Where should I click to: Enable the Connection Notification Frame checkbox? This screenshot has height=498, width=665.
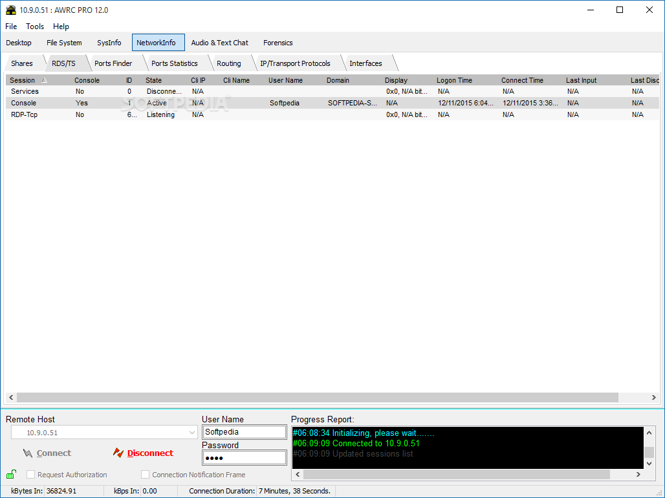pyautogui.click(x=145, y=474)
